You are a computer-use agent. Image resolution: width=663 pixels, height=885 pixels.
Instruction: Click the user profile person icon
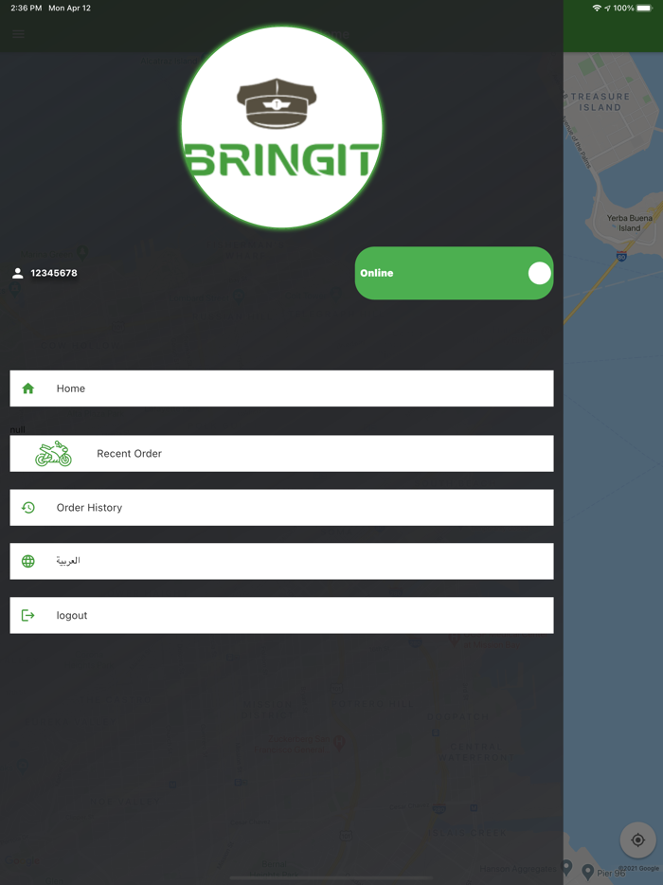[17, 273]
